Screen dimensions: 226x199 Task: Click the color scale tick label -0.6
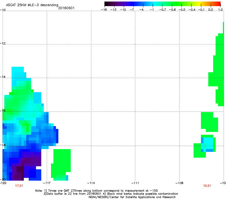[172, 10]
